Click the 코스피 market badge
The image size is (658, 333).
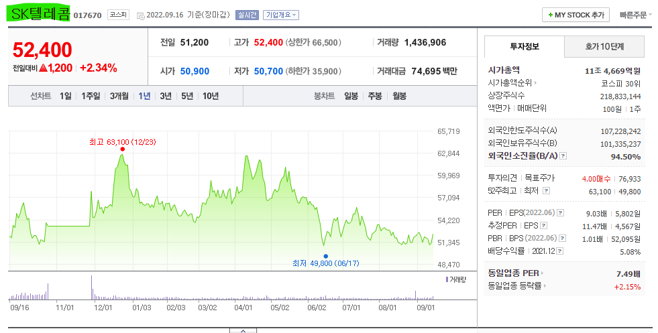coord(118,15)
